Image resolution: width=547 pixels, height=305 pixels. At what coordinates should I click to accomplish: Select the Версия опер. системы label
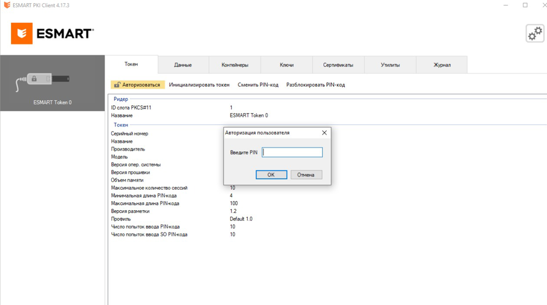point(136,165)
